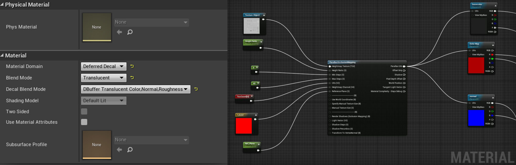Click the basecolor node RGB output pin
This screenshot has width=516, height=165.
[495, 11]
